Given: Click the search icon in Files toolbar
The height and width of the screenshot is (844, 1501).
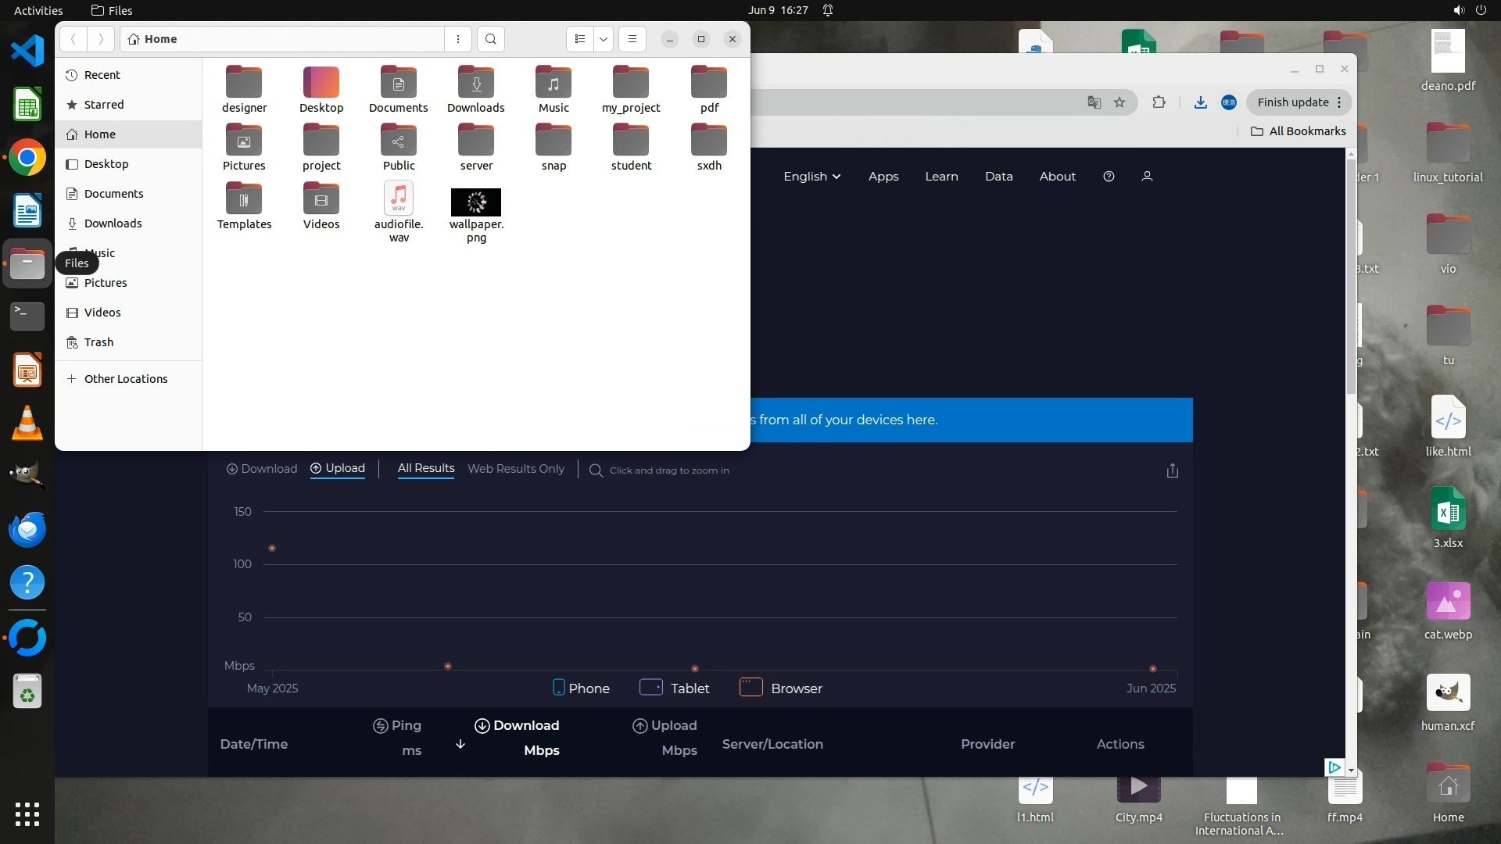Looking at the screenshot, I should (490, 39).
